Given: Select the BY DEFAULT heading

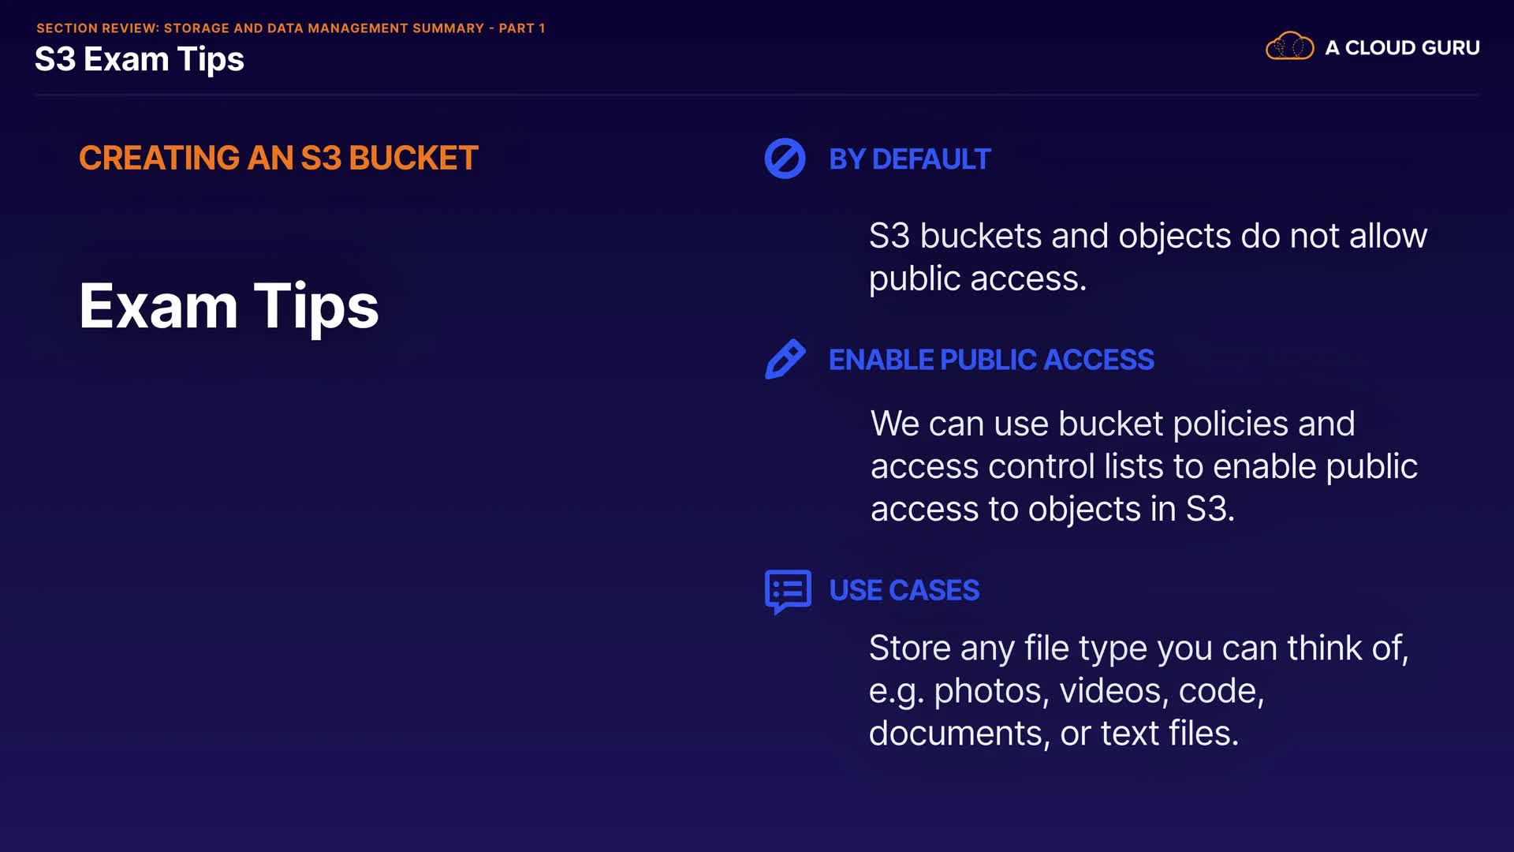Looking at the screenshot, I should coord(909,159).
